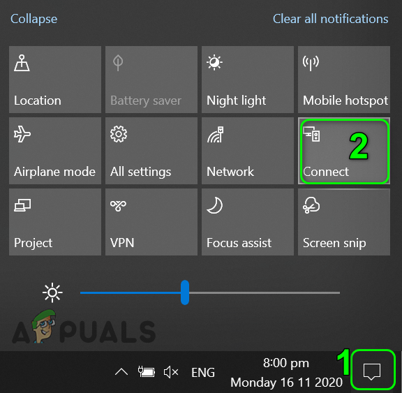Image resolution: width=402 pixels, height=393 pixels.
Task: Toggle Night light tile
Action: (248, 80)
